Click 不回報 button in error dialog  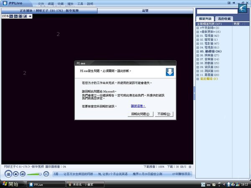(164, 114)
